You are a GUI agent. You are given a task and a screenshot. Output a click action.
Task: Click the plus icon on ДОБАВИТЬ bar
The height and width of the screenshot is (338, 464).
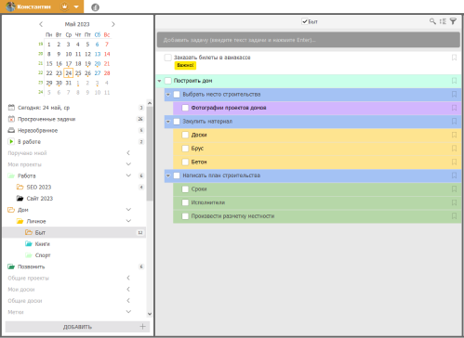pyautogui.click(x=142, y=327)
